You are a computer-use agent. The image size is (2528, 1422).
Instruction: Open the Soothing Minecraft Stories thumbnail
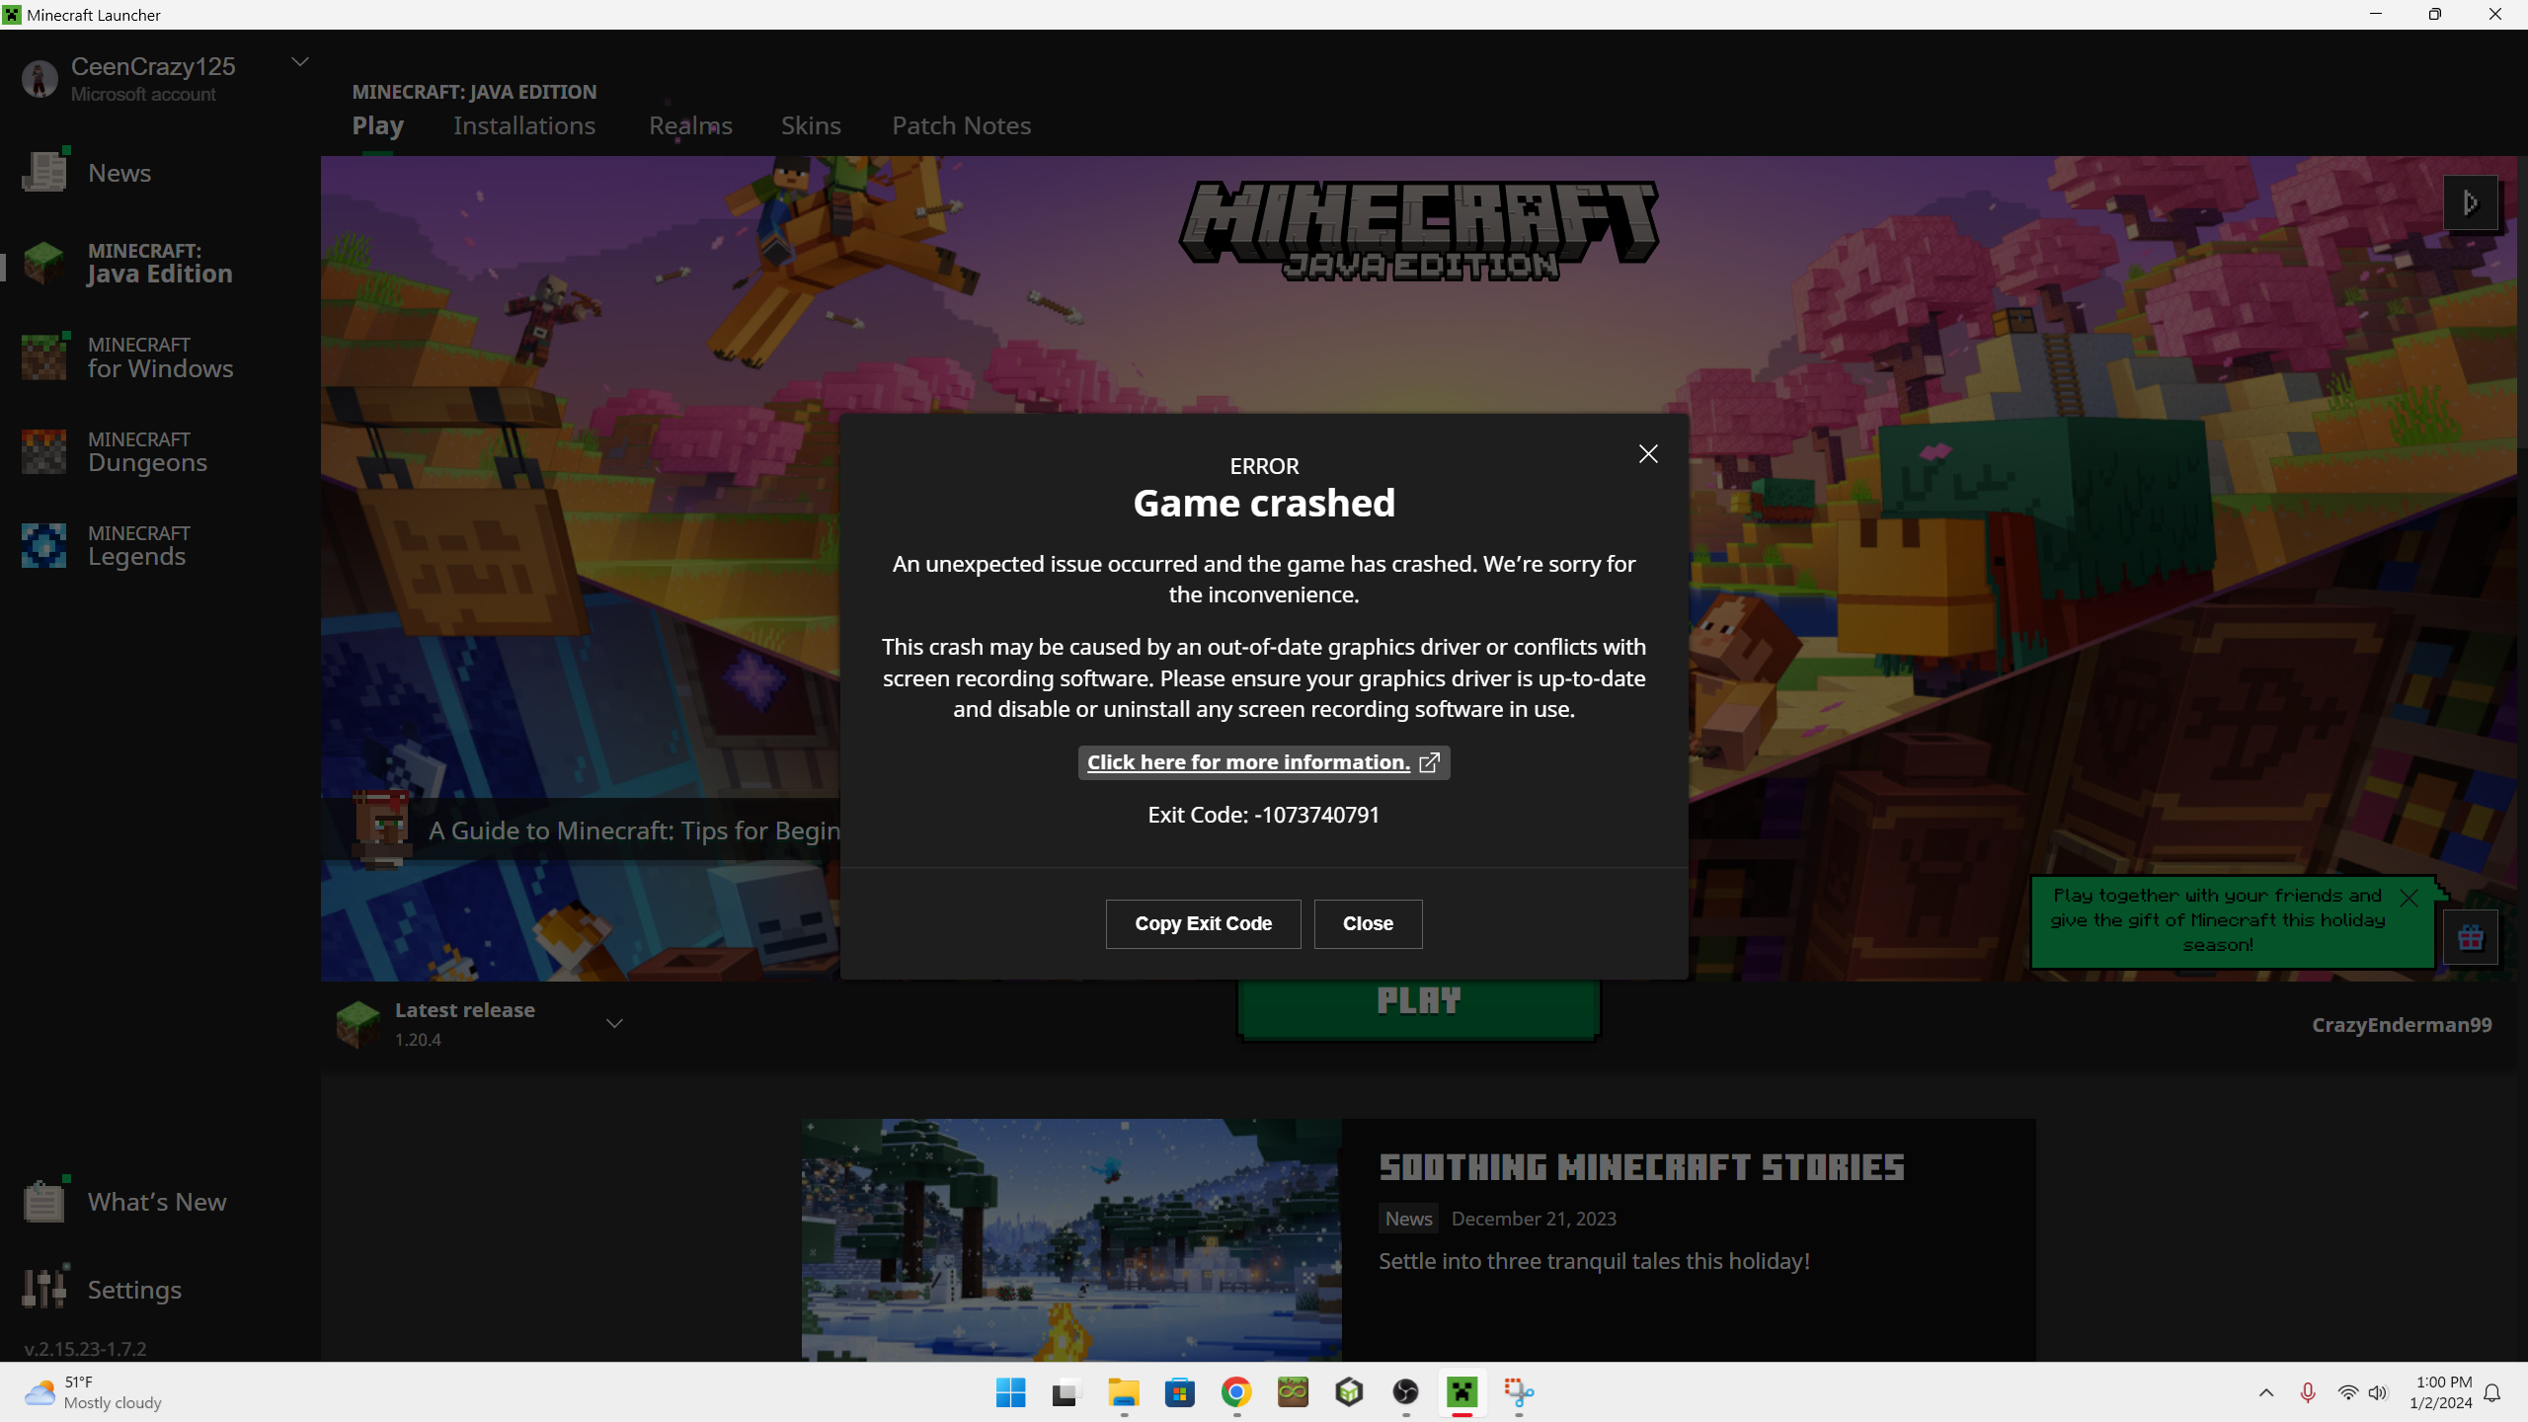click(1070, 1239)
